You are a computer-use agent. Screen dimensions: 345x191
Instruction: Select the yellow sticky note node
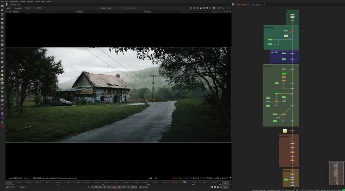coord(285,131)
